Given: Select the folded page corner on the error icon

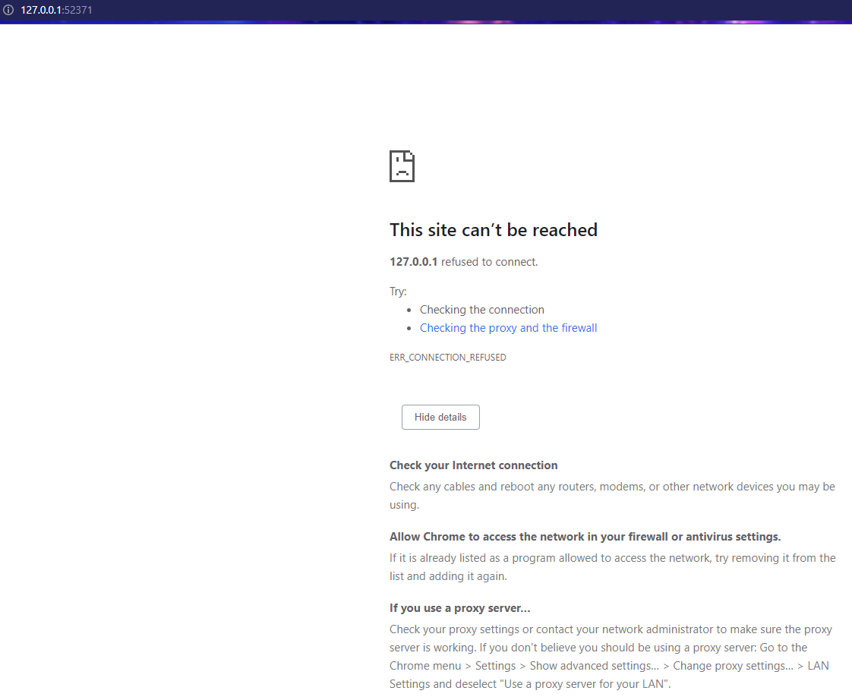Looking at the screenshot, I should [x=409, y=156].
